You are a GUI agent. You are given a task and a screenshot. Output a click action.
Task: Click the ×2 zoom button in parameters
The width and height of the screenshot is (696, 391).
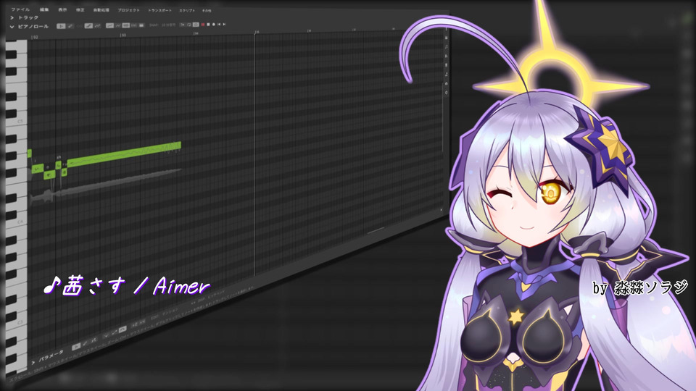coord(135,324)
